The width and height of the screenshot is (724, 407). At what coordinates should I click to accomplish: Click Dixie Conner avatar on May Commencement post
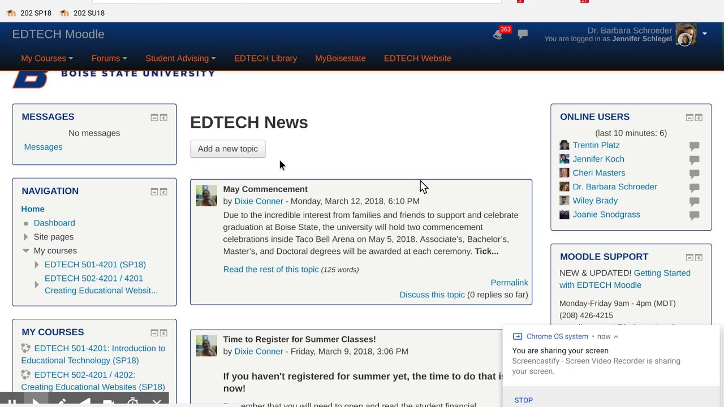coord(206,196)
